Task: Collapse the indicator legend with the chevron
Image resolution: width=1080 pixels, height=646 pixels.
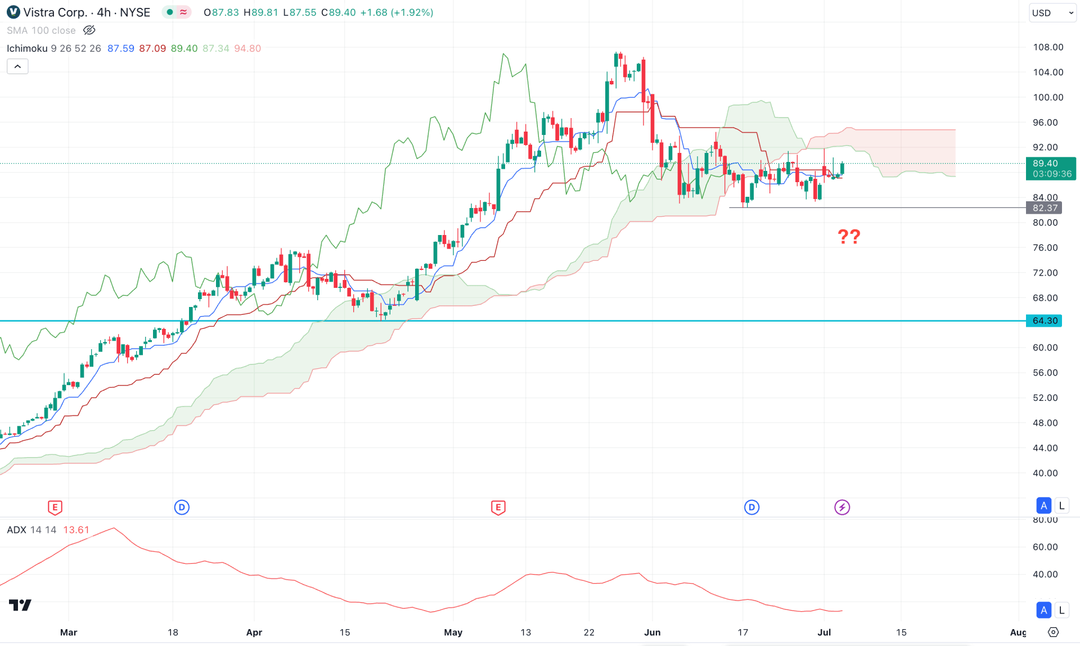Action: click(x=17, y=66)
